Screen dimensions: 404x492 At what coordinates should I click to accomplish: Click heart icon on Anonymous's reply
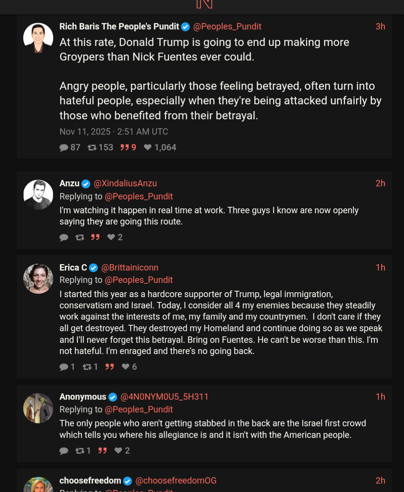pyautogui.click(x=118, y=450)
